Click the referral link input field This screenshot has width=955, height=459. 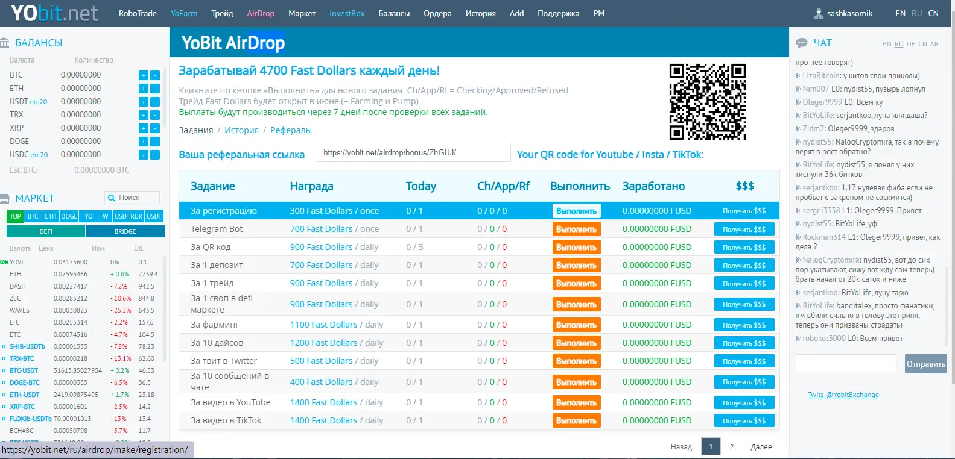point(414,153)
